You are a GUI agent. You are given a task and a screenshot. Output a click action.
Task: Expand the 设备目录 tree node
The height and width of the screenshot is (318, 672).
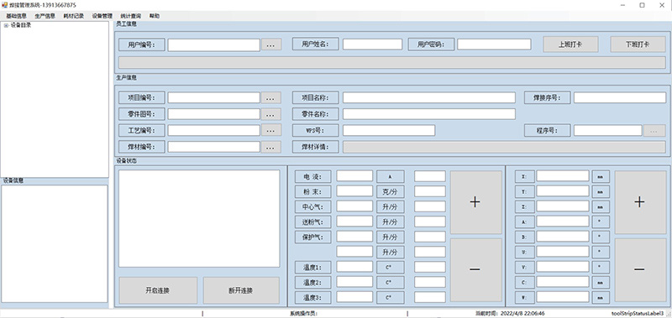6,25
